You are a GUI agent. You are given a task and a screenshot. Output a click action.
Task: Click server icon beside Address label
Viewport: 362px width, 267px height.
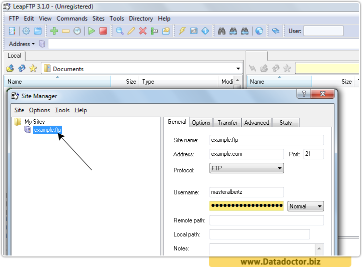[42, 44]
